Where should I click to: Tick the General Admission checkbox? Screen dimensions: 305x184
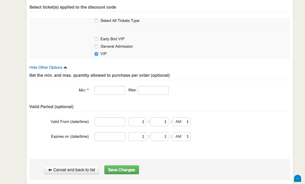click(96, 47)
